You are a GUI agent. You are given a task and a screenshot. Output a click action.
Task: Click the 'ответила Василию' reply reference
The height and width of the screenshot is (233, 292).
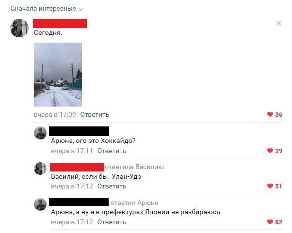[x=134, y=167]
